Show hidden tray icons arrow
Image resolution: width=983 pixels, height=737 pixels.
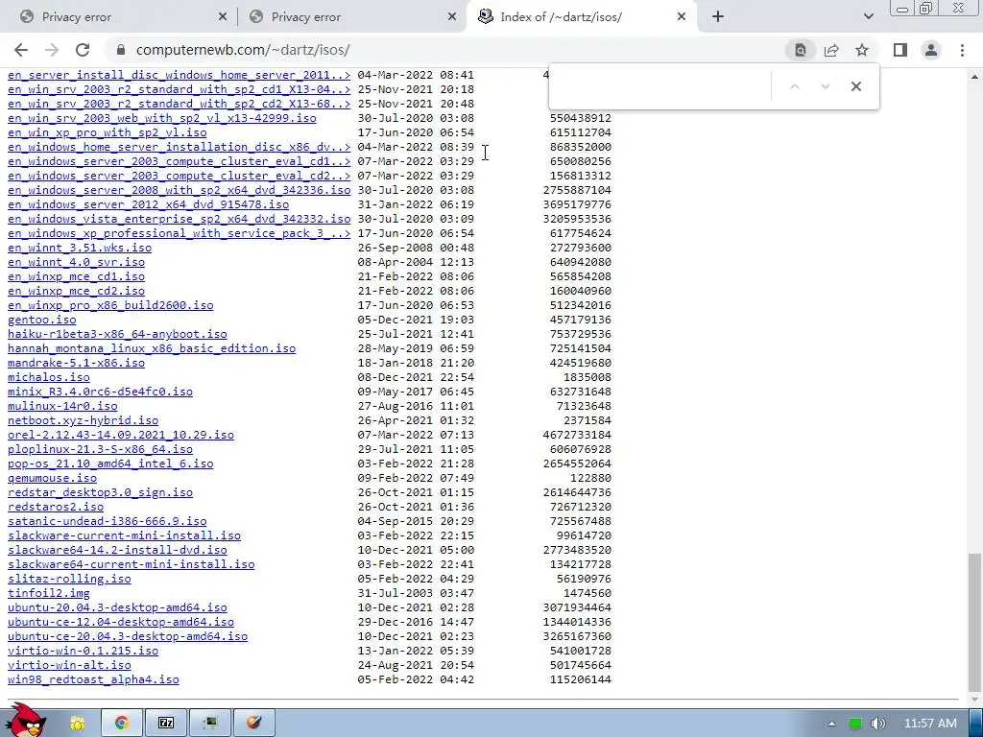tap(831, 724)
